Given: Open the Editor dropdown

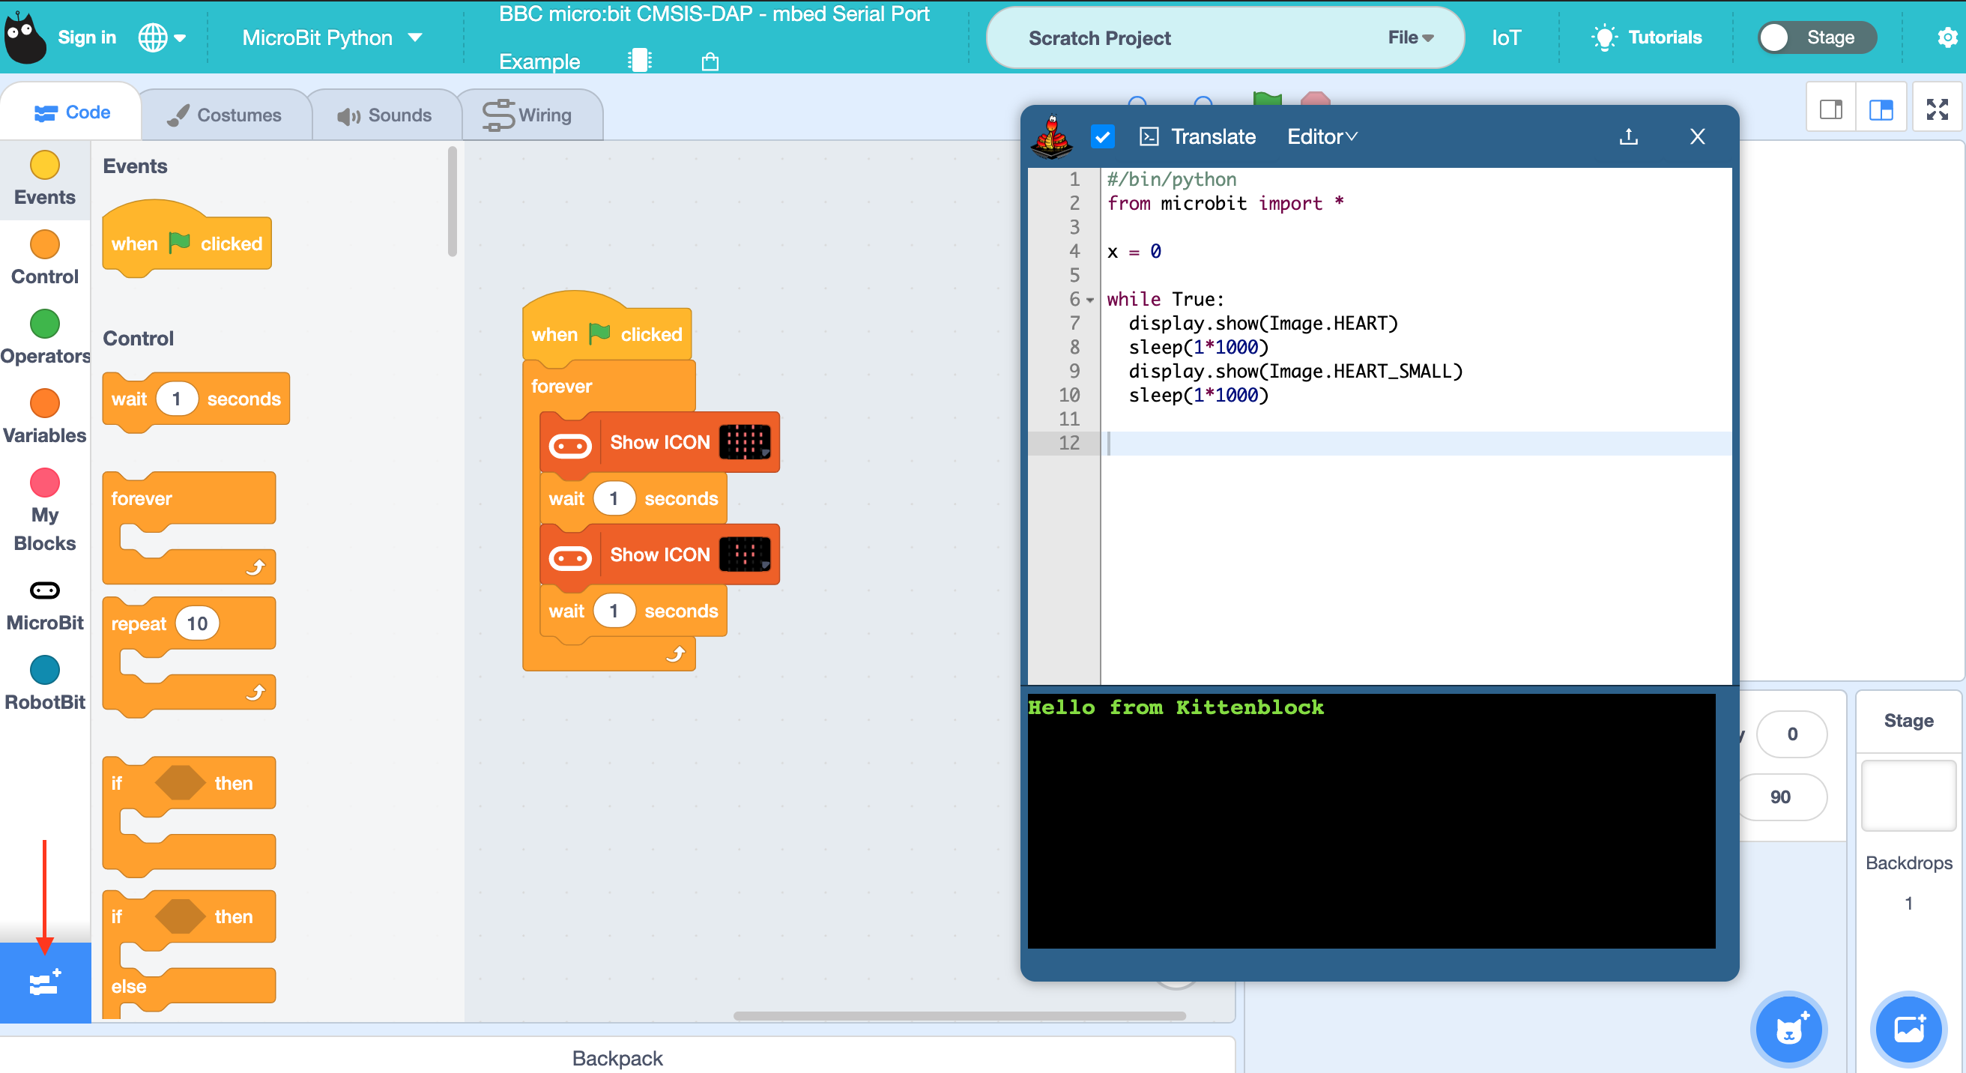Looking at the screenshot, I should [x=1322, y=136].
